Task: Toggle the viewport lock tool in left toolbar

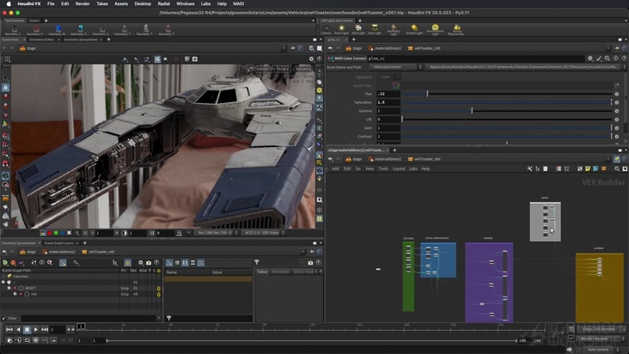Action: 6,87
